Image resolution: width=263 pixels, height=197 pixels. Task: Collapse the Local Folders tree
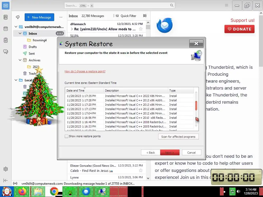tap(16, 80)
